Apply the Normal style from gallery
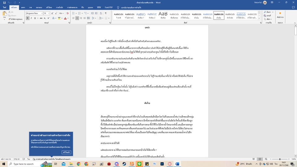 pos(118,15)
